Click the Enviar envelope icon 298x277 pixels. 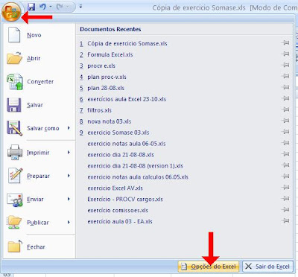(x=15, y=200)
